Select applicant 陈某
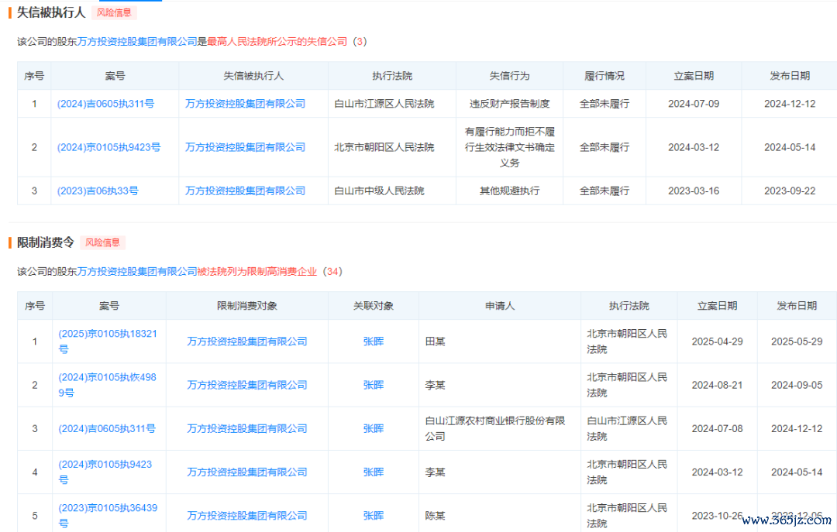The image size is (837, 532). click(435, 516)
